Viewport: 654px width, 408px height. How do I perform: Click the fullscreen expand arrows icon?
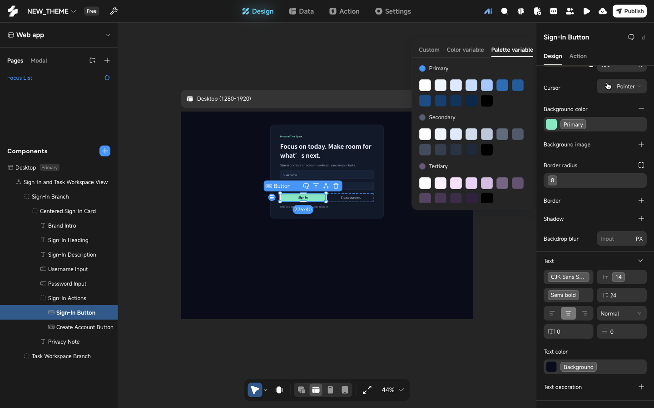click(367, 390)
